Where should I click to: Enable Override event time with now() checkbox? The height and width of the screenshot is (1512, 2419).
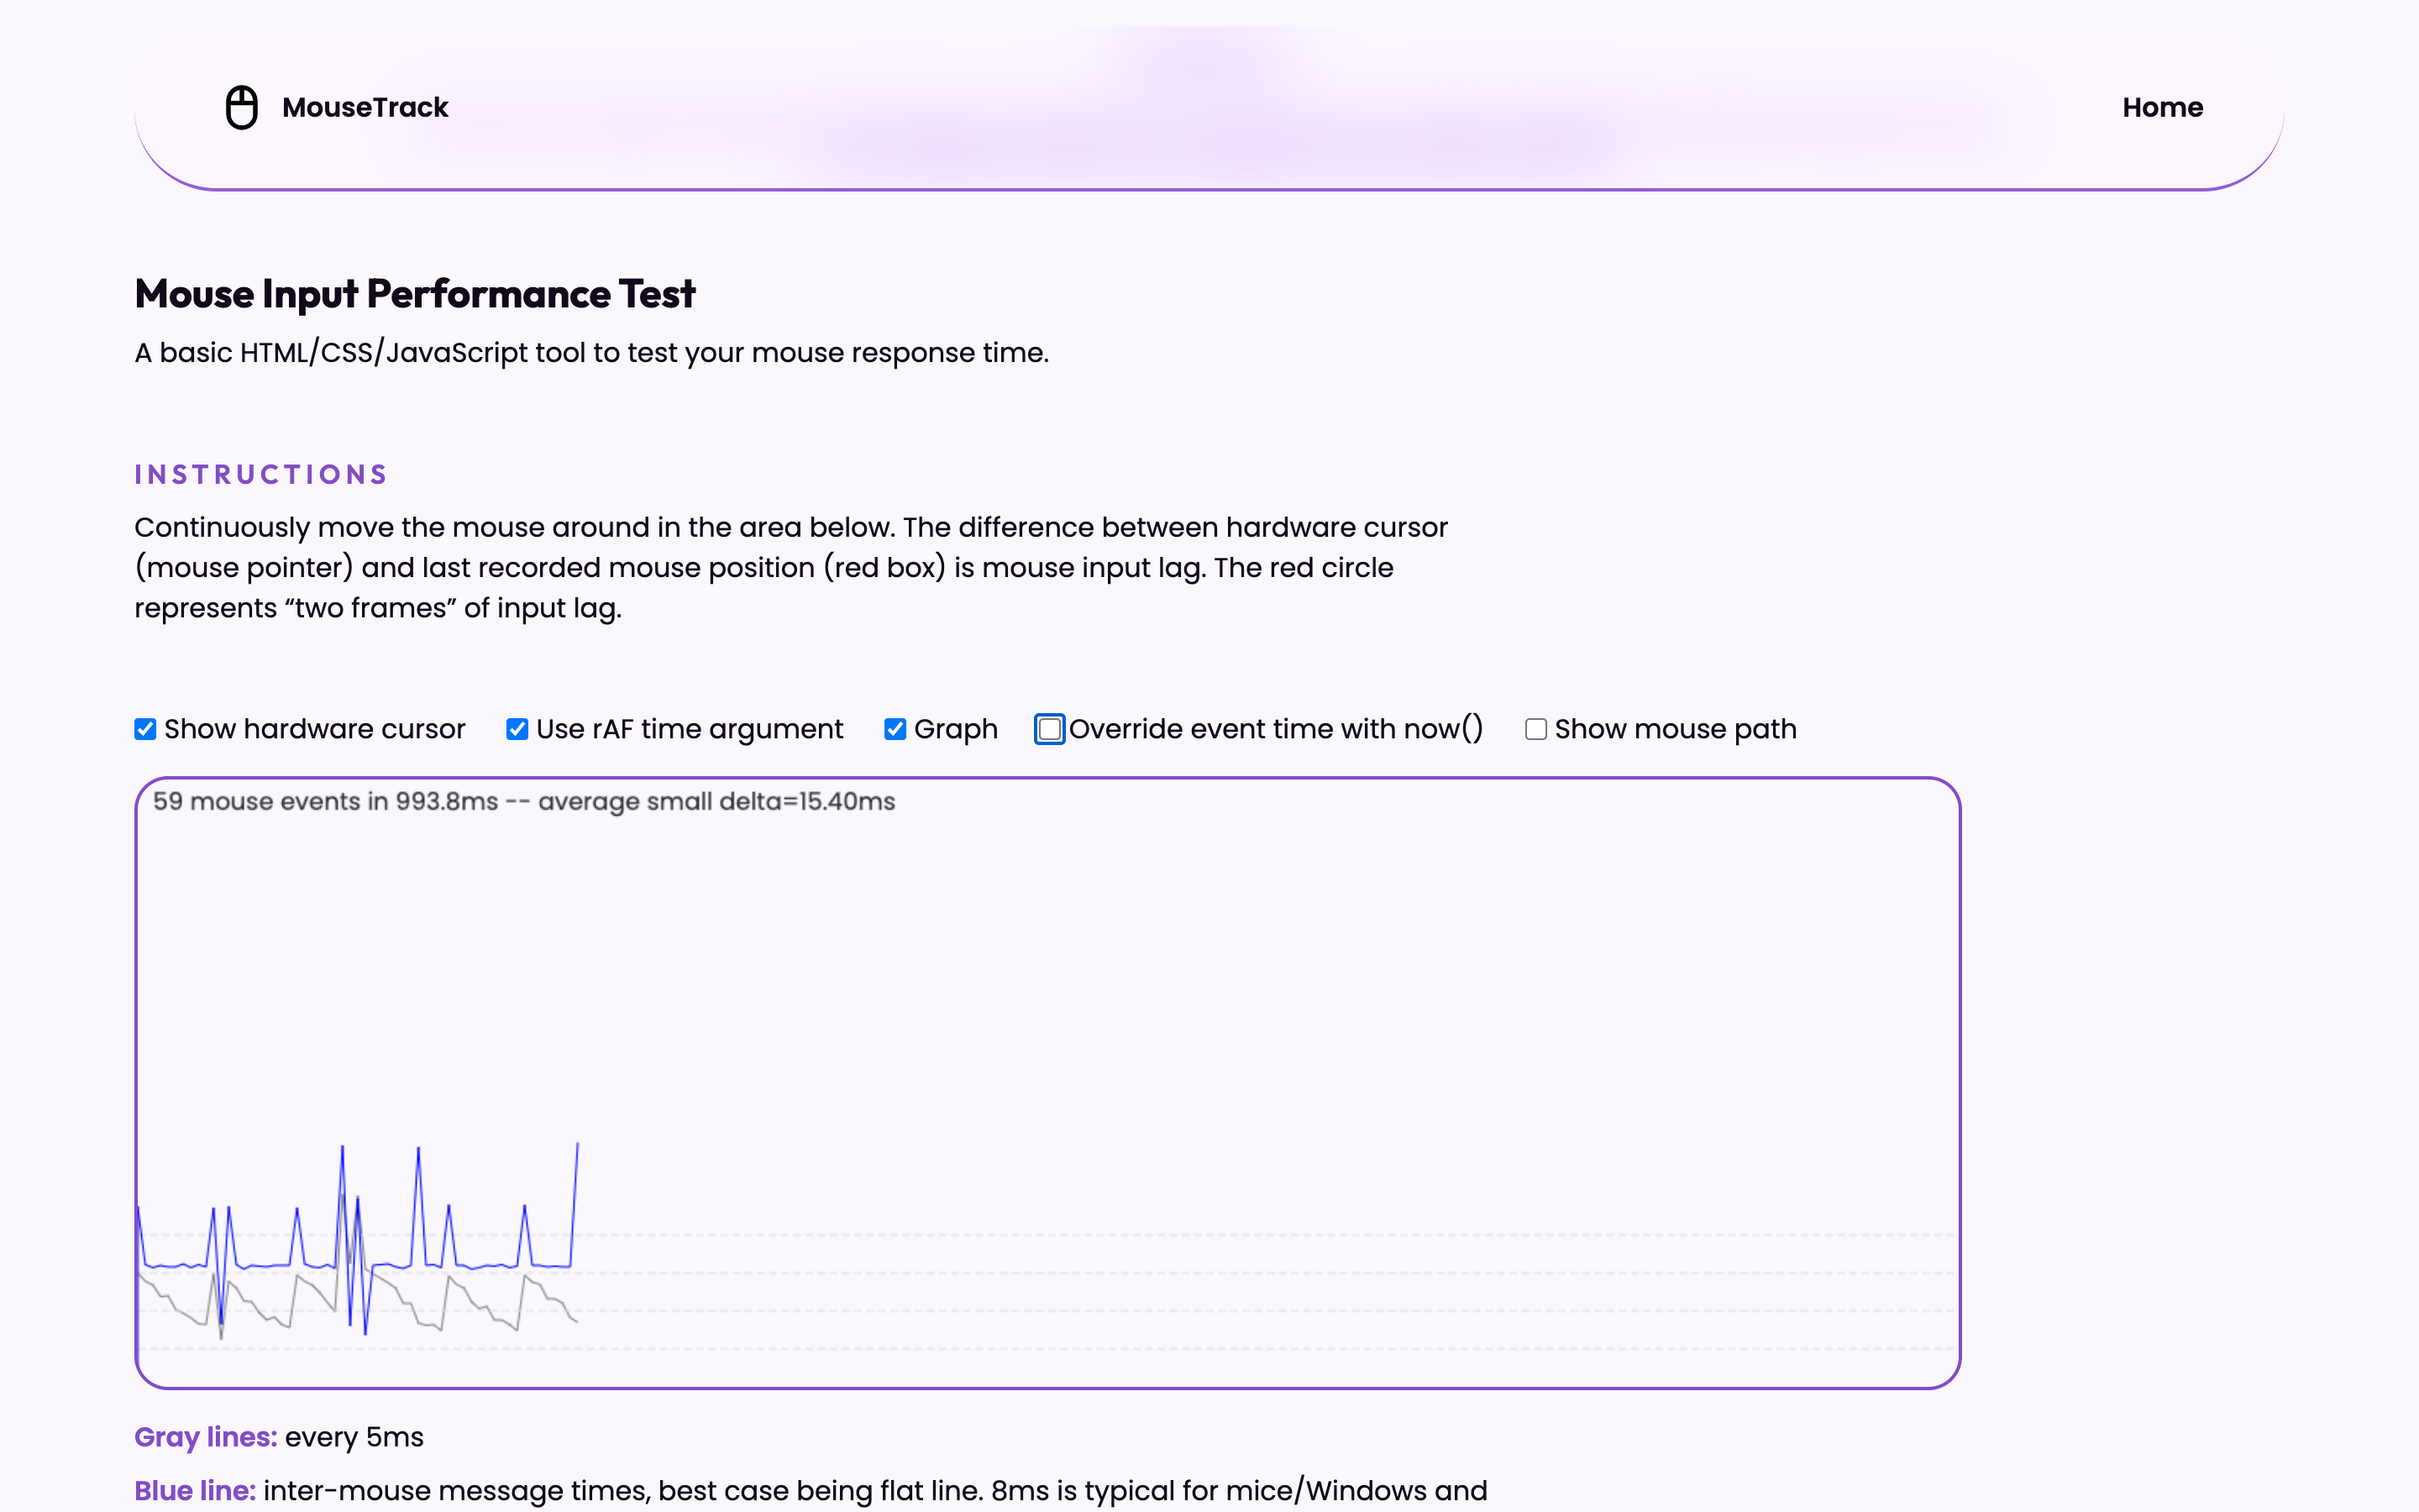(1050, 729)
